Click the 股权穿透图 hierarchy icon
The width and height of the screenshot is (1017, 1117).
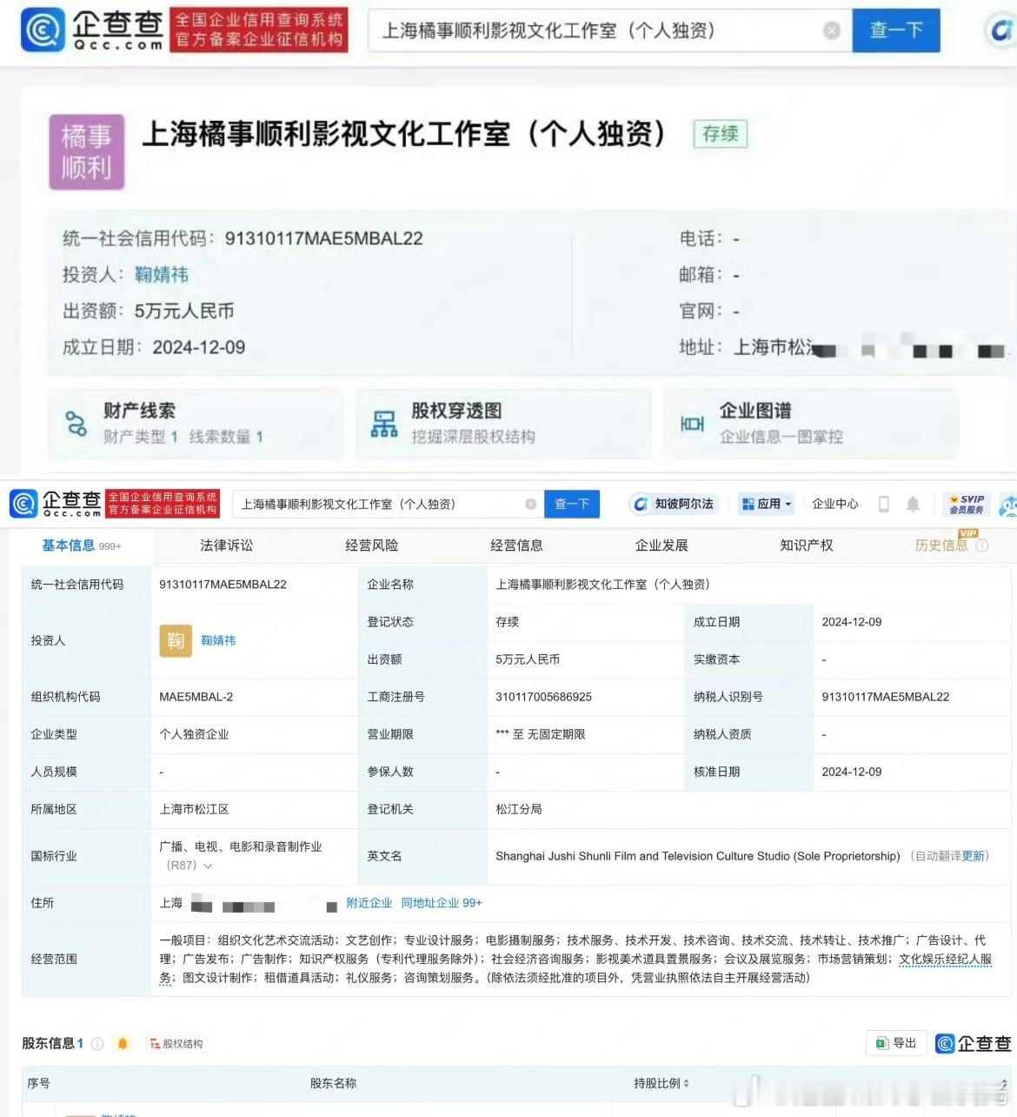coord(384,424)
